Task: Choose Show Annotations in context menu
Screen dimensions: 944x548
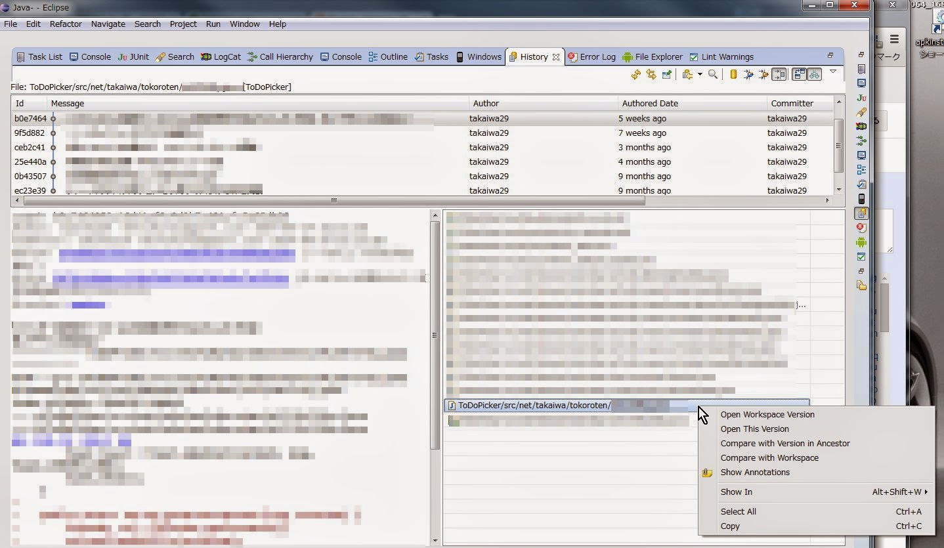Action: 816,472
